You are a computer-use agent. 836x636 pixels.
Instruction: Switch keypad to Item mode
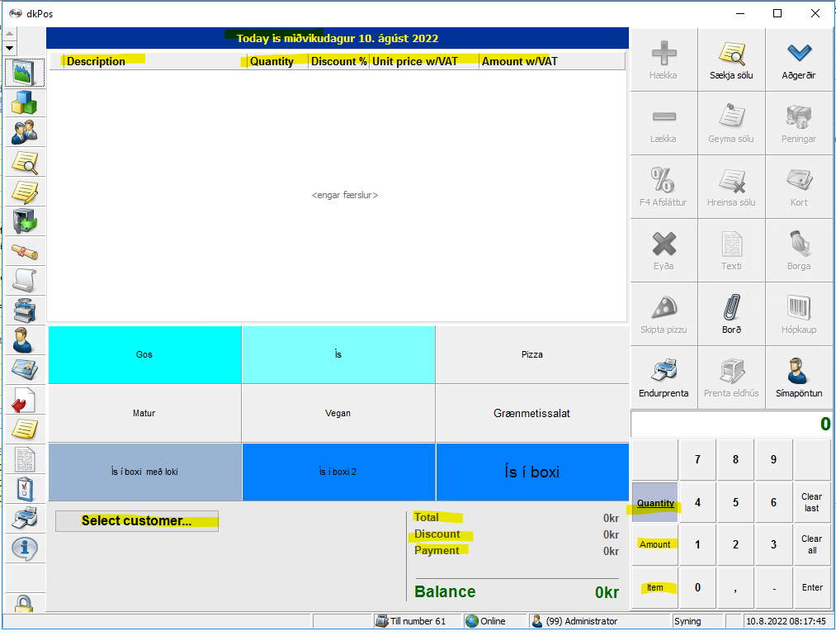[x=655, y=587]
